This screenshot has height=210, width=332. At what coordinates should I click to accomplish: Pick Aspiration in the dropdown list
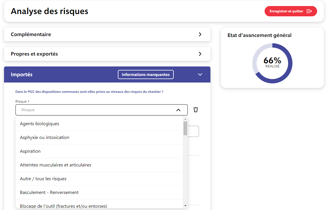30,151
